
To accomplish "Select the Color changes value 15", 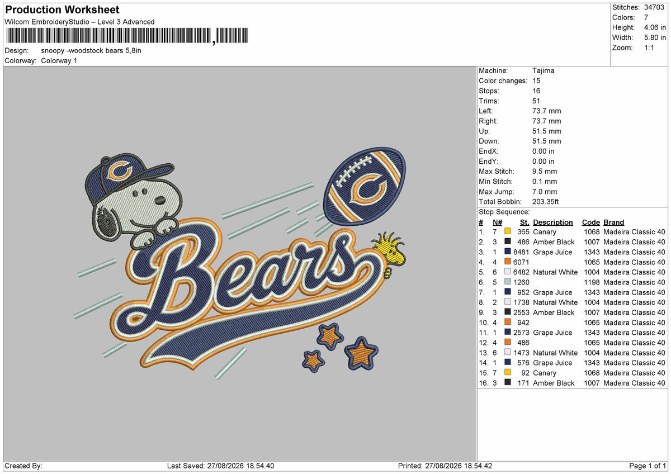I will click(x=537, y=81).
